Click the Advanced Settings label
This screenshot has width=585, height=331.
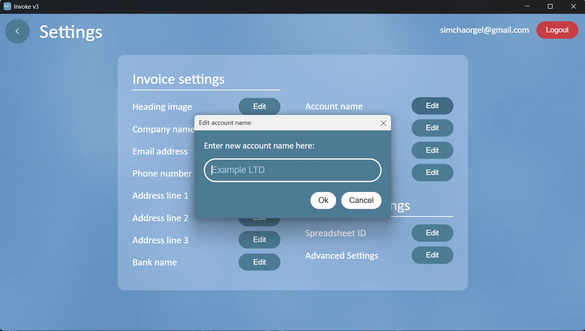342,256
